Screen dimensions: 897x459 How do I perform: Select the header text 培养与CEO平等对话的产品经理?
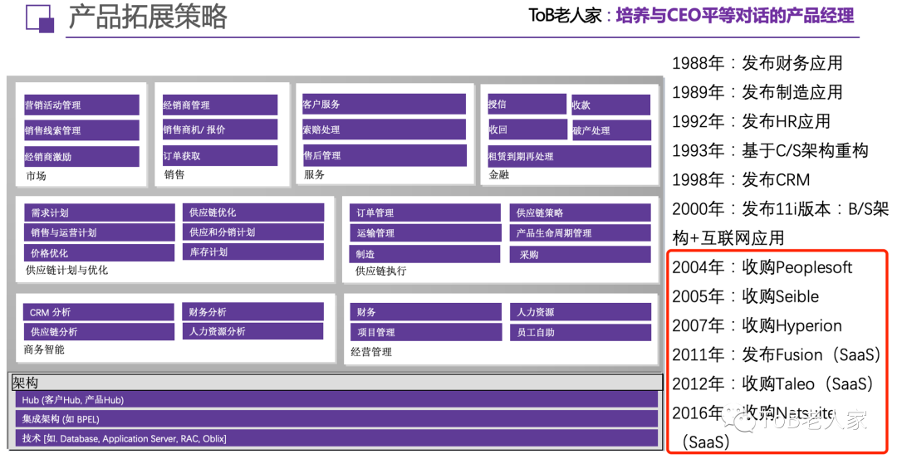coord(734,16)
